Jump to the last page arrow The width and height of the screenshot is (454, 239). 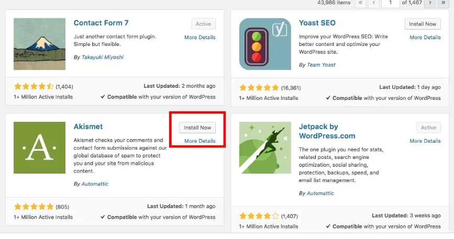coord(444,3)
